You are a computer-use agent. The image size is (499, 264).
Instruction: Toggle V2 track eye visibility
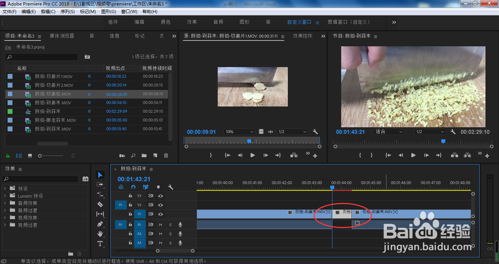[160, 205]
